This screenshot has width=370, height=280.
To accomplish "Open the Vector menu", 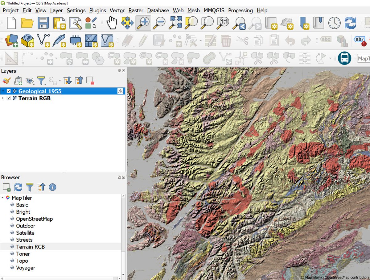I will [117, 10].
